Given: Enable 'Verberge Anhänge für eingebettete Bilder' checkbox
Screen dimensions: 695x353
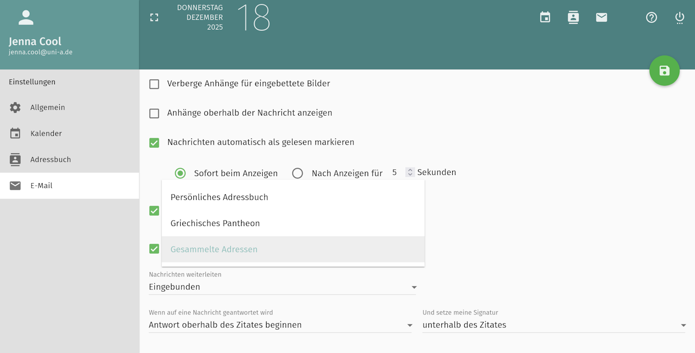Looking at the screenshot, I should click(154, 84).
